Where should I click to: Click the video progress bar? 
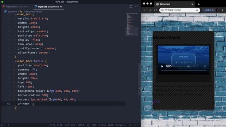[183, 71]
